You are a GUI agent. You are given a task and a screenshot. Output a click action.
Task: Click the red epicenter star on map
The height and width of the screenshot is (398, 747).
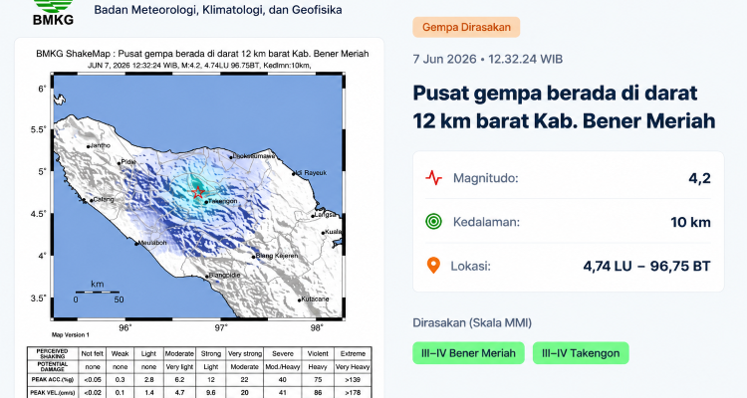click(198, 192)
